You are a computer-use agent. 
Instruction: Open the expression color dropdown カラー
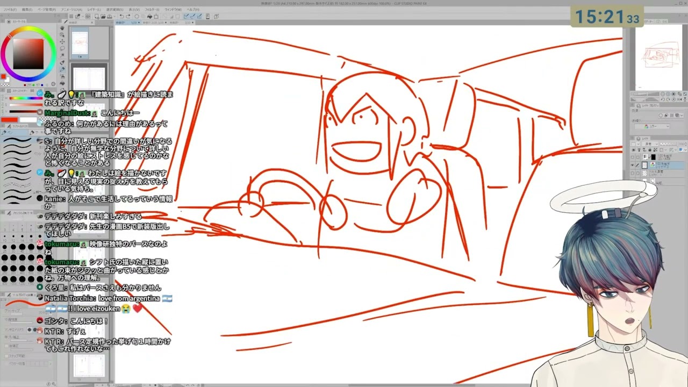652,126
